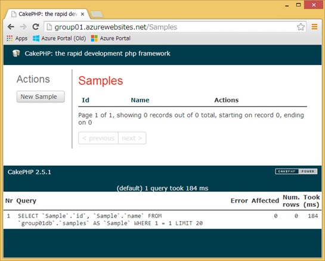Click the page icon in the address bar
The width and height of the screenshot is (325, 261).
tap(49, 27)
